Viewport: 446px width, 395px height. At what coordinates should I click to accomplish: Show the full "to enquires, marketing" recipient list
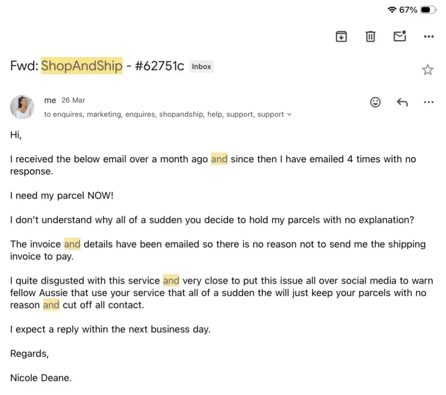pos(164,115)
